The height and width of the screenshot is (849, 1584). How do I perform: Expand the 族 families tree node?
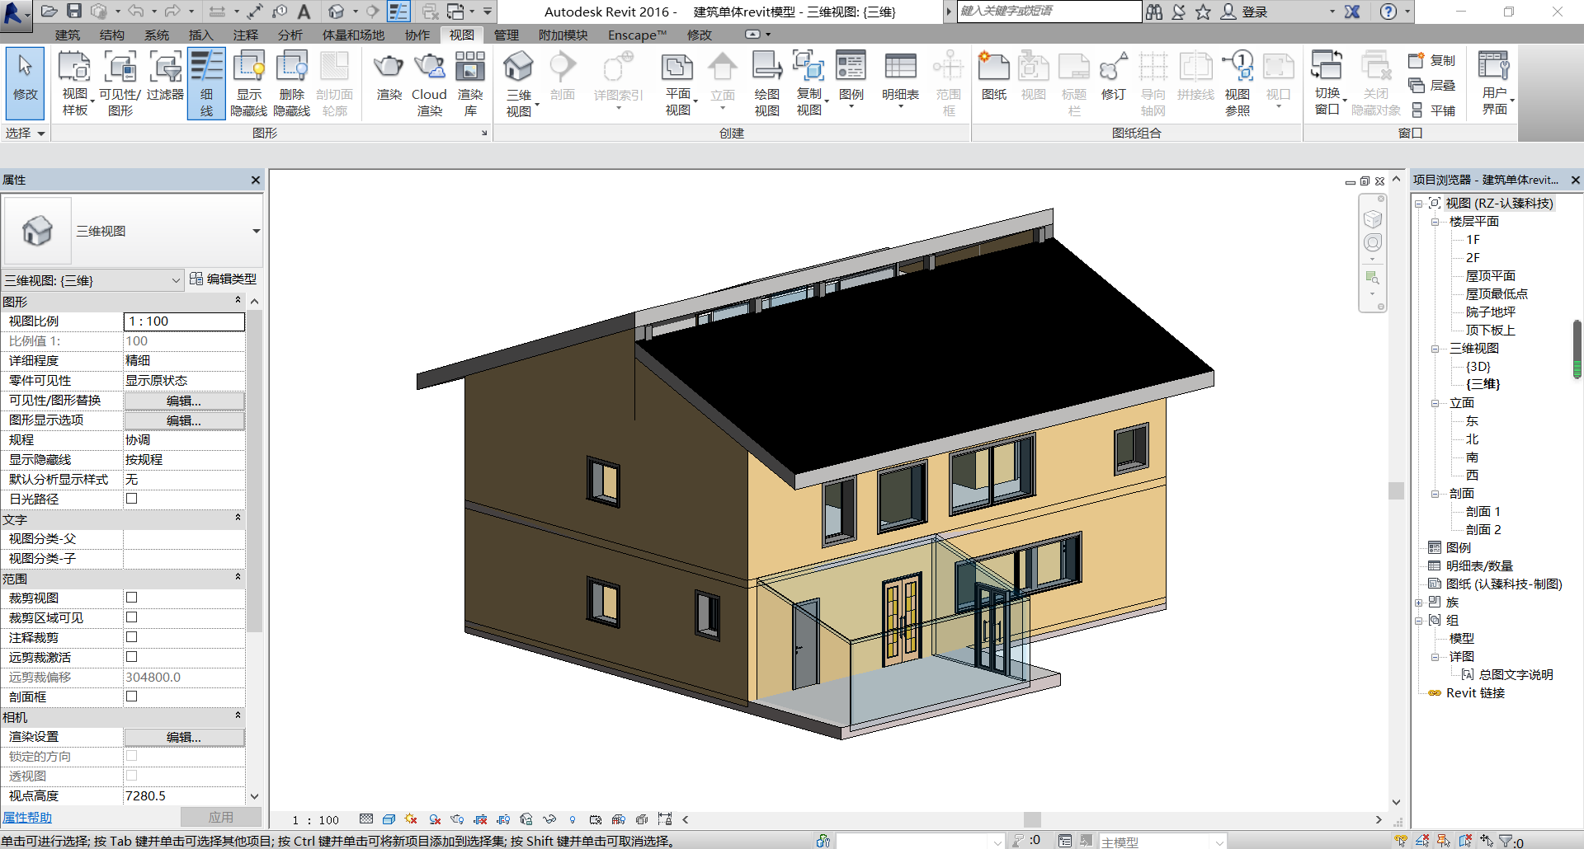point(1418,603)
